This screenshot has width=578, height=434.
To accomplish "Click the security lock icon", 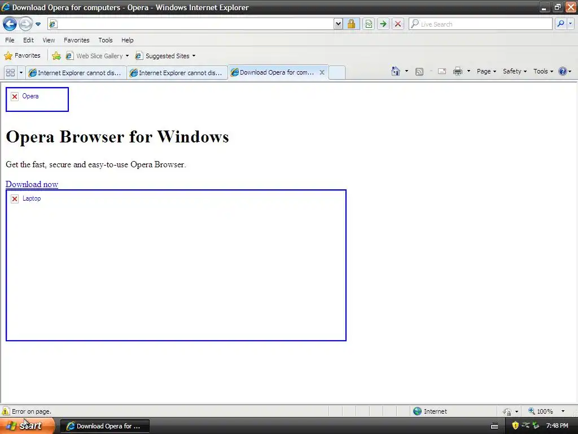I will 351,24.
